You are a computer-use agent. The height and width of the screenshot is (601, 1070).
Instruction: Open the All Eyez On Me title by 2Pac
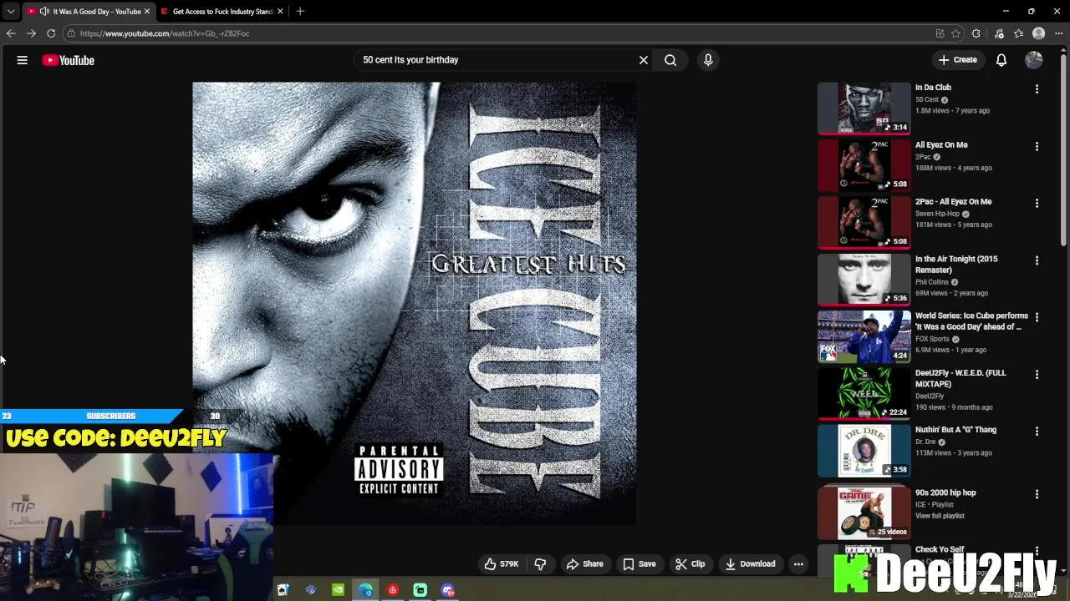pyautogui.click(x=941, y=145)
